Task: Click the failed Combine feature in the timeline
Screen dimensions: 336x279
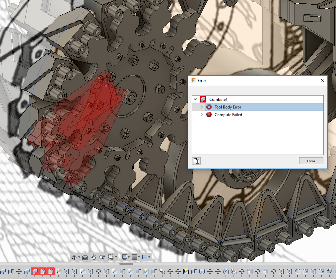Action: pyautogui.click(x=35, y=271)
